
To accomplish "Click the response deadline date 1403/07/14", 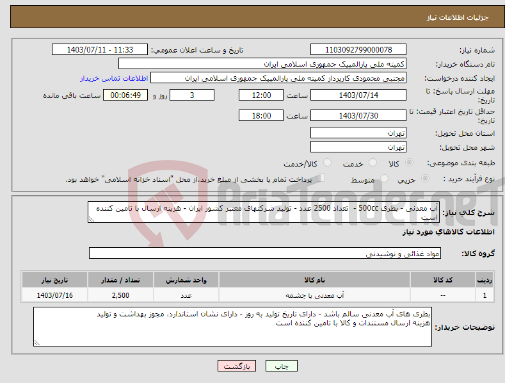I will 358,95.
